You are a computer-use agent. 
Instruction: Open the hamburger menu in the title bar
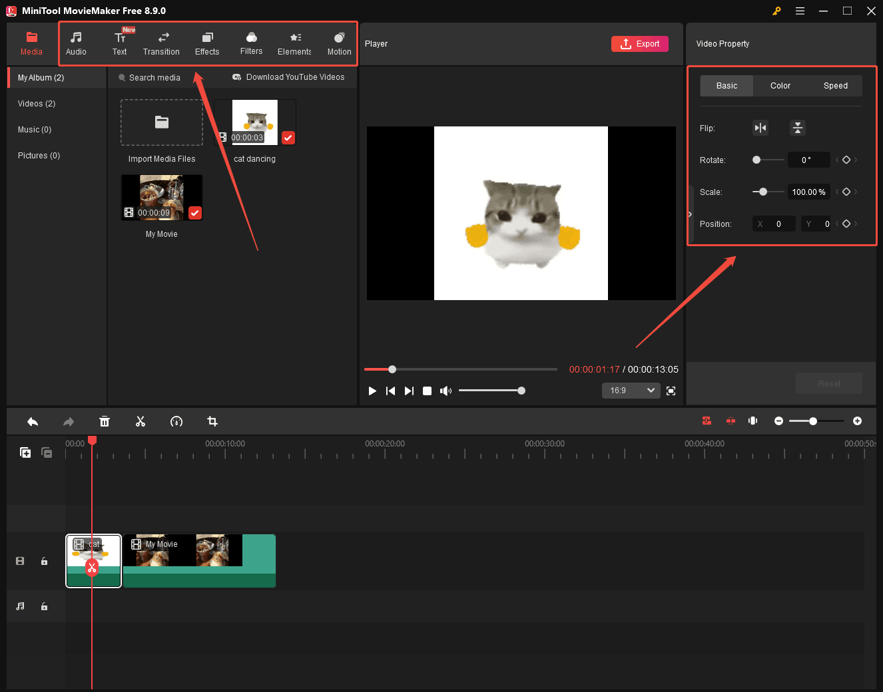click(x=800, y=11)
